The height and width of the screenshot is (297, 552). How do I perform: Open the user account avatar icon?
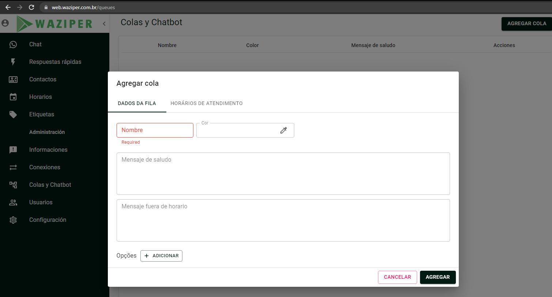(x=5, y=23)
